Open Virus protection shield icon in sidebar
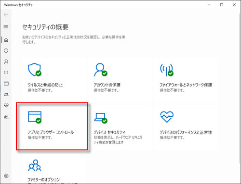This screenshot has width=241, height=184. tap(6, 51)
